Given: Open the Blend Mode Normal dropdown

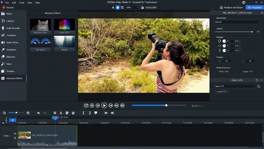Looking at the screenshot, I should coord(237,22).
